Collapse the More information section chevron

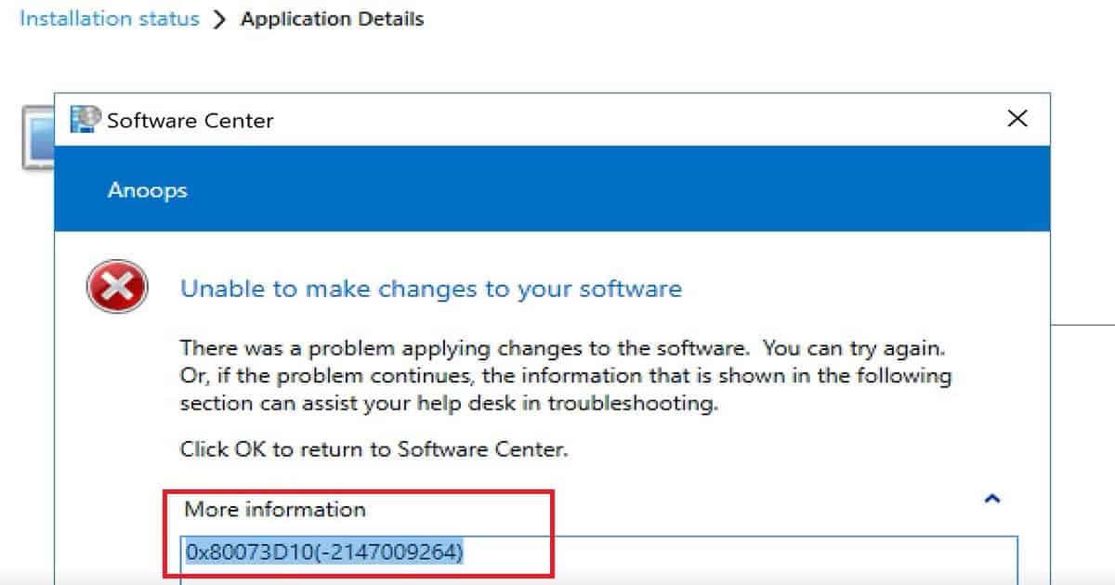(992, 499)
